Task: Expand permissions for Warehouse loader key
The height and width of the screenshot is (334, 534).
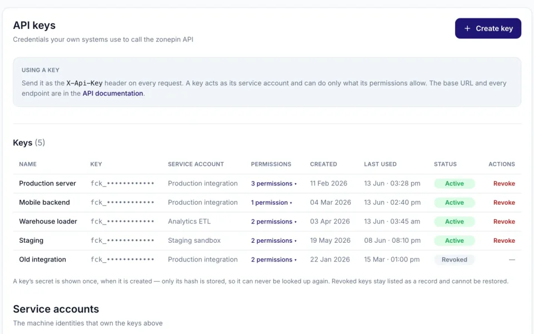Action: 274,222
